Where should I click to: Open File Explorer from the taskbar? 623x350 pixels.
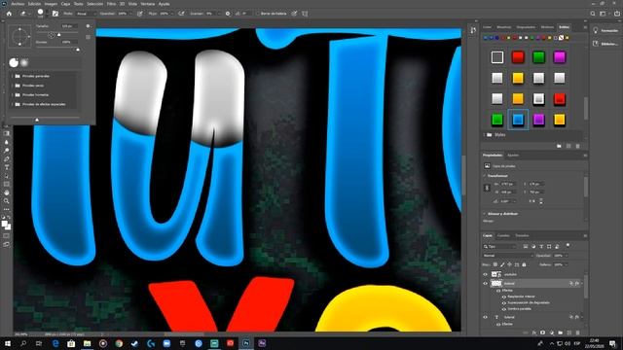[x=87, y=343]
